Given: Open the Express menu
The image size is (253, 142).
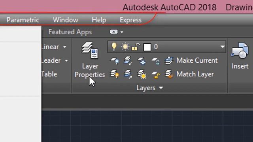Looking at the screenshot, I should coord(130,20).
